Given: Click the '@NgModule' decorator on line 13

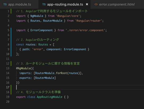Looking at the screenshot, I should (23, 69).
